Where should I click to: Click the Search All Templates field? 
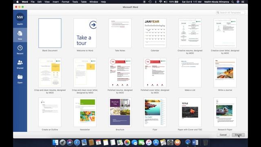[x=230, y=13]
